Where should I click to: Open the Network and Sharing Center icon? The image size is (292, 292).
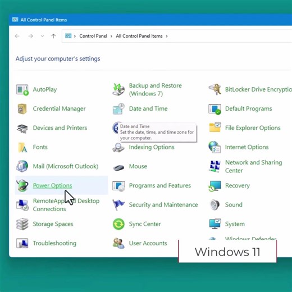pos(215,166)
